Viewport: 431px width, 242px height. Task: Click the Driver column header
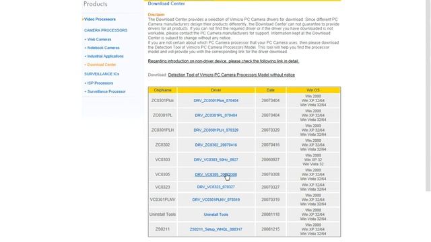point(216,90)
